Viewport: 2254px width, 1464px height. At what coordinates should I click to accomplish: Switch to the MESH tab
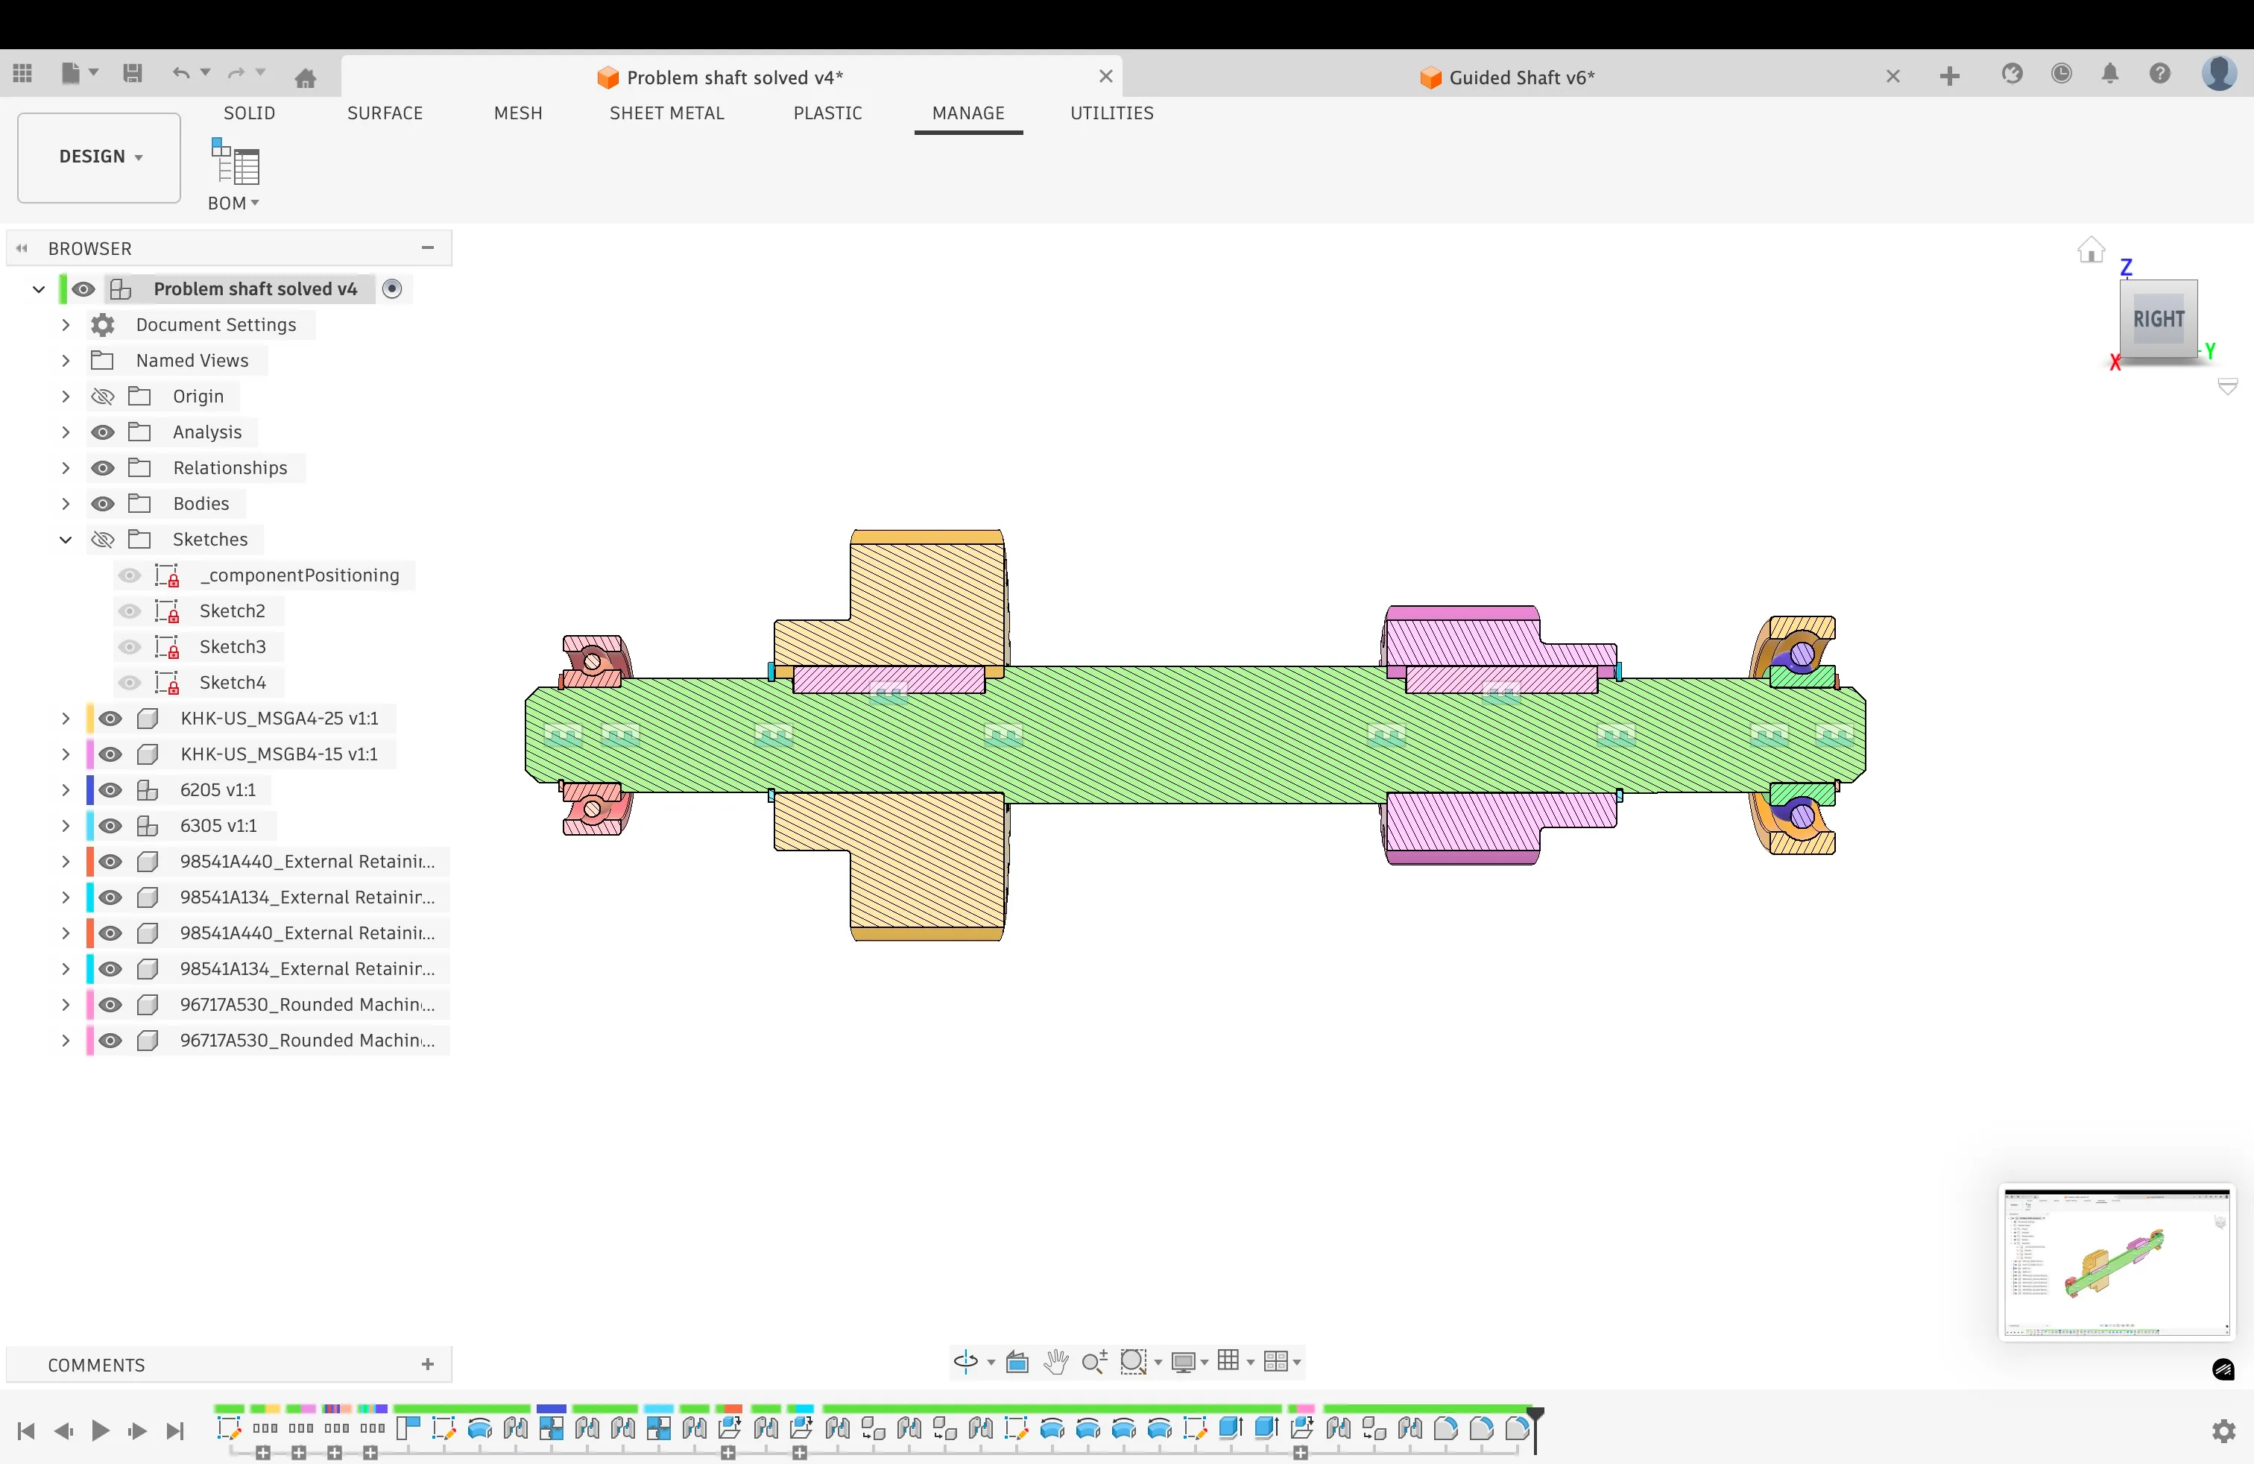[518, 113]
